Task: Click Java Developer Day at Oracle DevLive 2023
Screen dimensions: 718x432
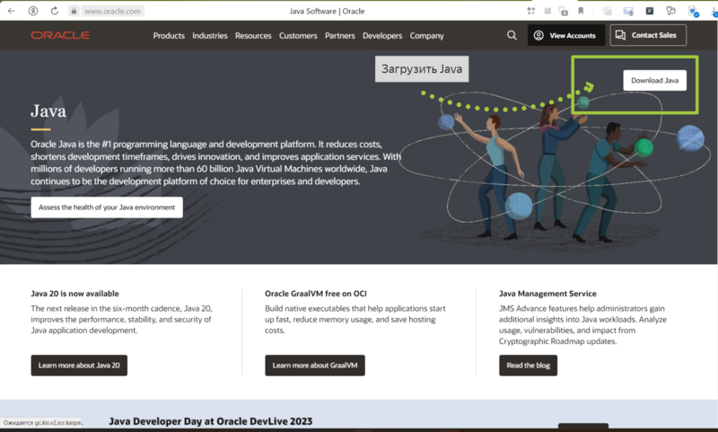Action: pyautogui.click(x=211, y=421)
